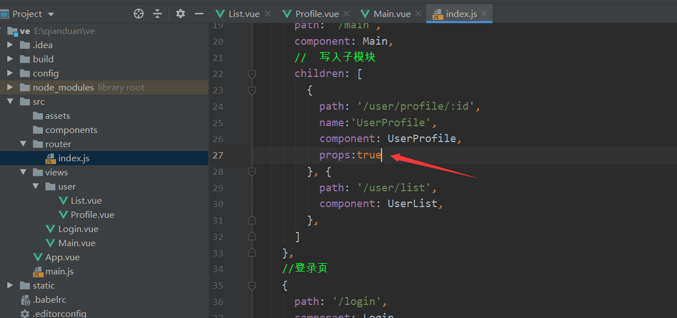Click the Vue icon beside Login.vue
Viewport: 677px width, 318px height.
[50, 229]
